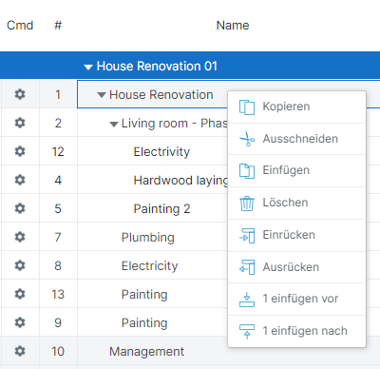
Task: Select the Painting 2 task
Action: pos(161,208)
